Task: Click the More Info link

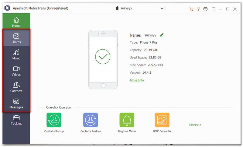Action: [x=137, y=80]
